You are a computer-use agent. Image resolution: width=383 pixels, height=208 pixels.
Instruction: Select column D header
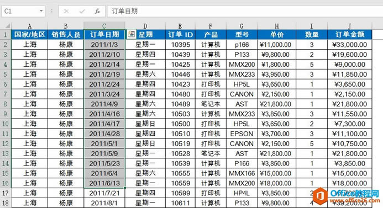point(145,26)
